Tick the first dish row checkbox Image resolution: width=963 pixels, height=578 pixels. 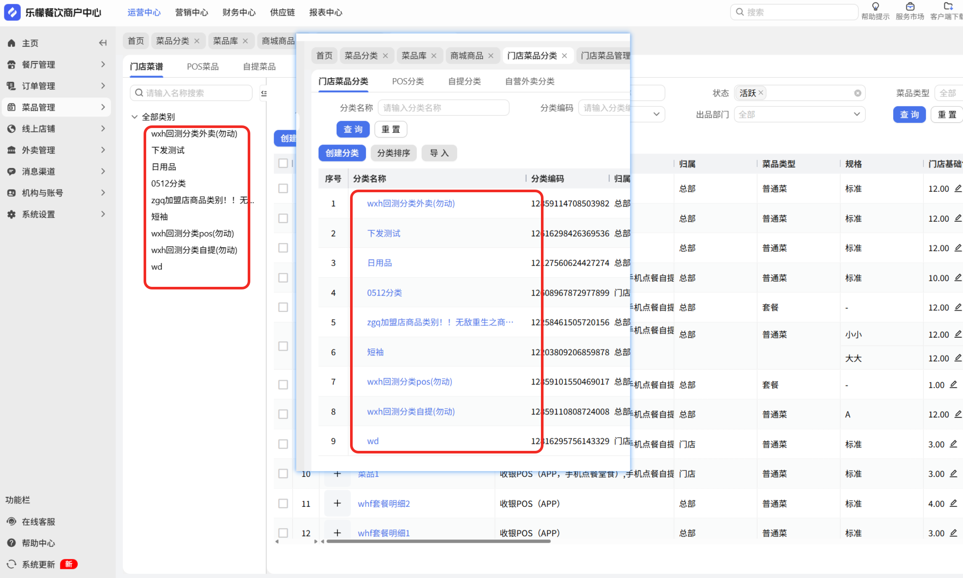tap(283, 188)
